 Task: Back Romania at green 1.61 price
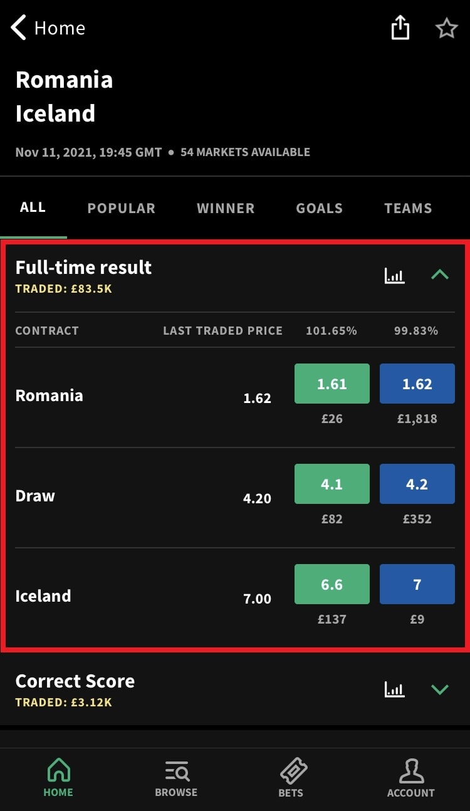point(332,384)
